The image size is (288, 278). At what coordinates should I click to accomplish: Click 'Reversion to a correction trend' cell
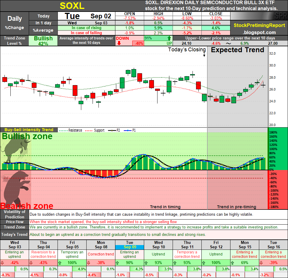coord(43,255)
